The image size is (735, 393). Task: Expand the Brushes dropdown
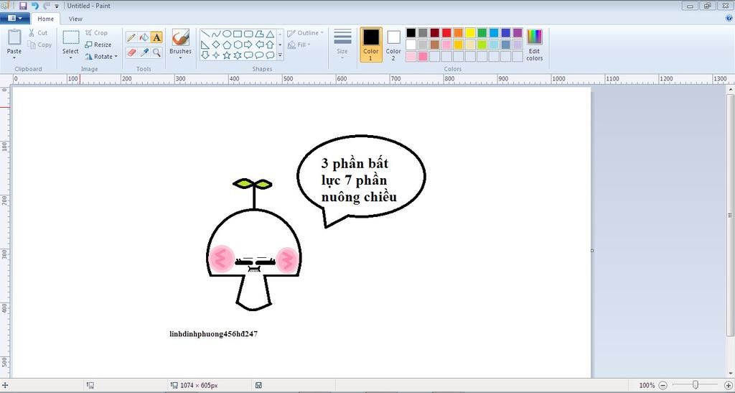coord(180,57)
